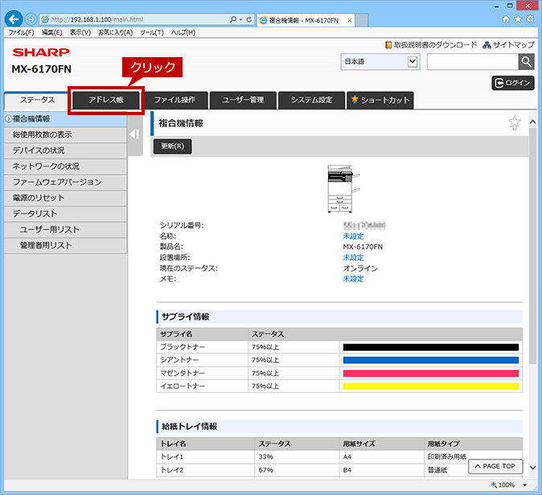This screenshot has width=542, height=495.
Task: Open browser favorites star icon
Action: (x=518, y=19)
